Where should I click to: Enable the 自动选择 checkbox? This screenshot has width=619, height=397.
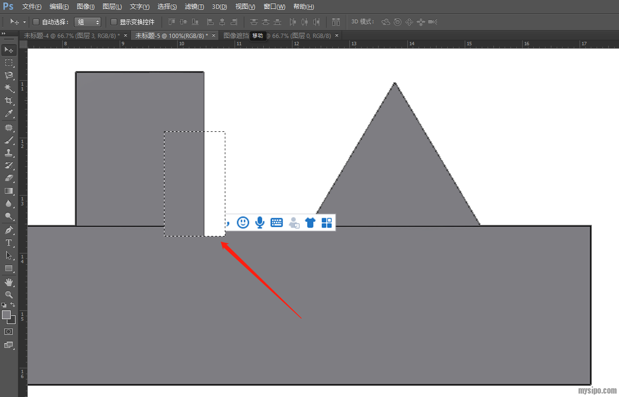click(x=36, y=22)
